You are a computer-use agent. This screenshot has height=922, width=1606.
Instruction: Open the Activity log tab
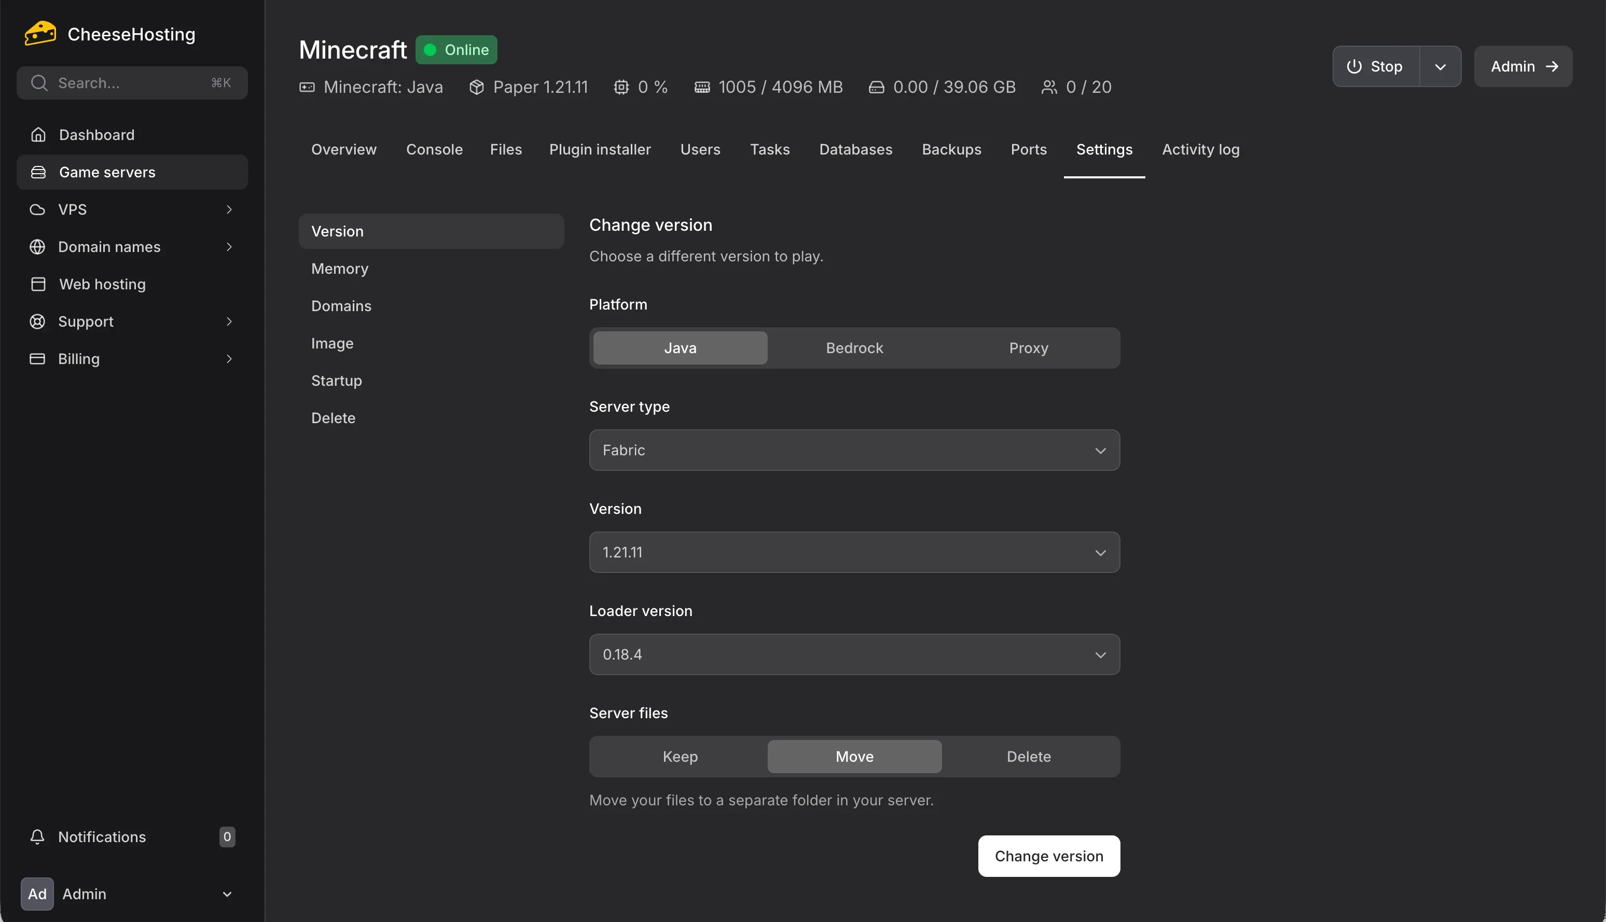(x=1200, y=149)
